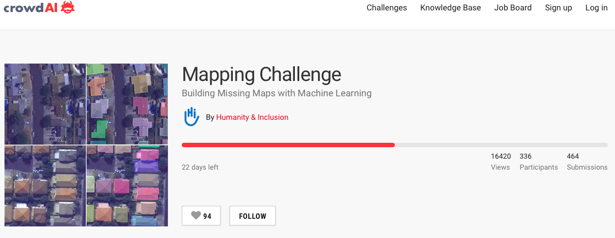Viewport: 615px width, 238px height.
Task: Click the red filled part of the progress bar
Action: coord(288,145)
